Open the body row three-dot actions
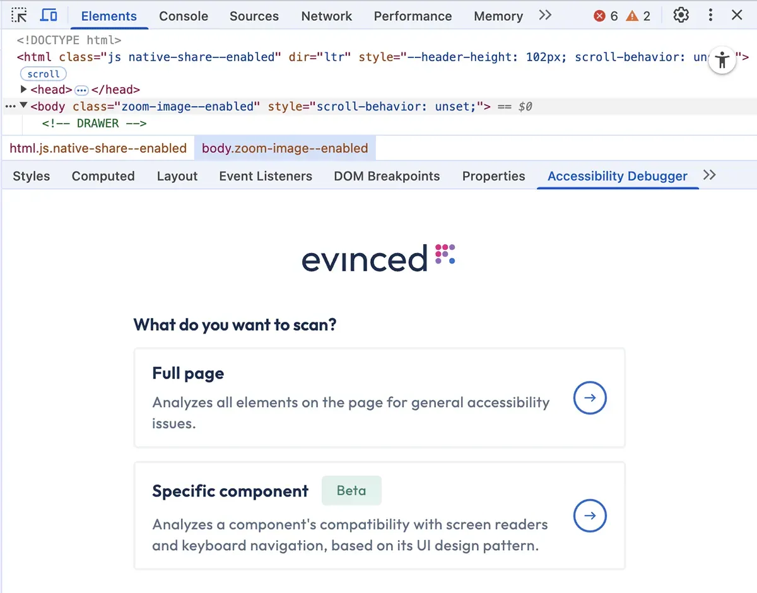The width and height of the screenshot is (757, 593). (9, 107)
